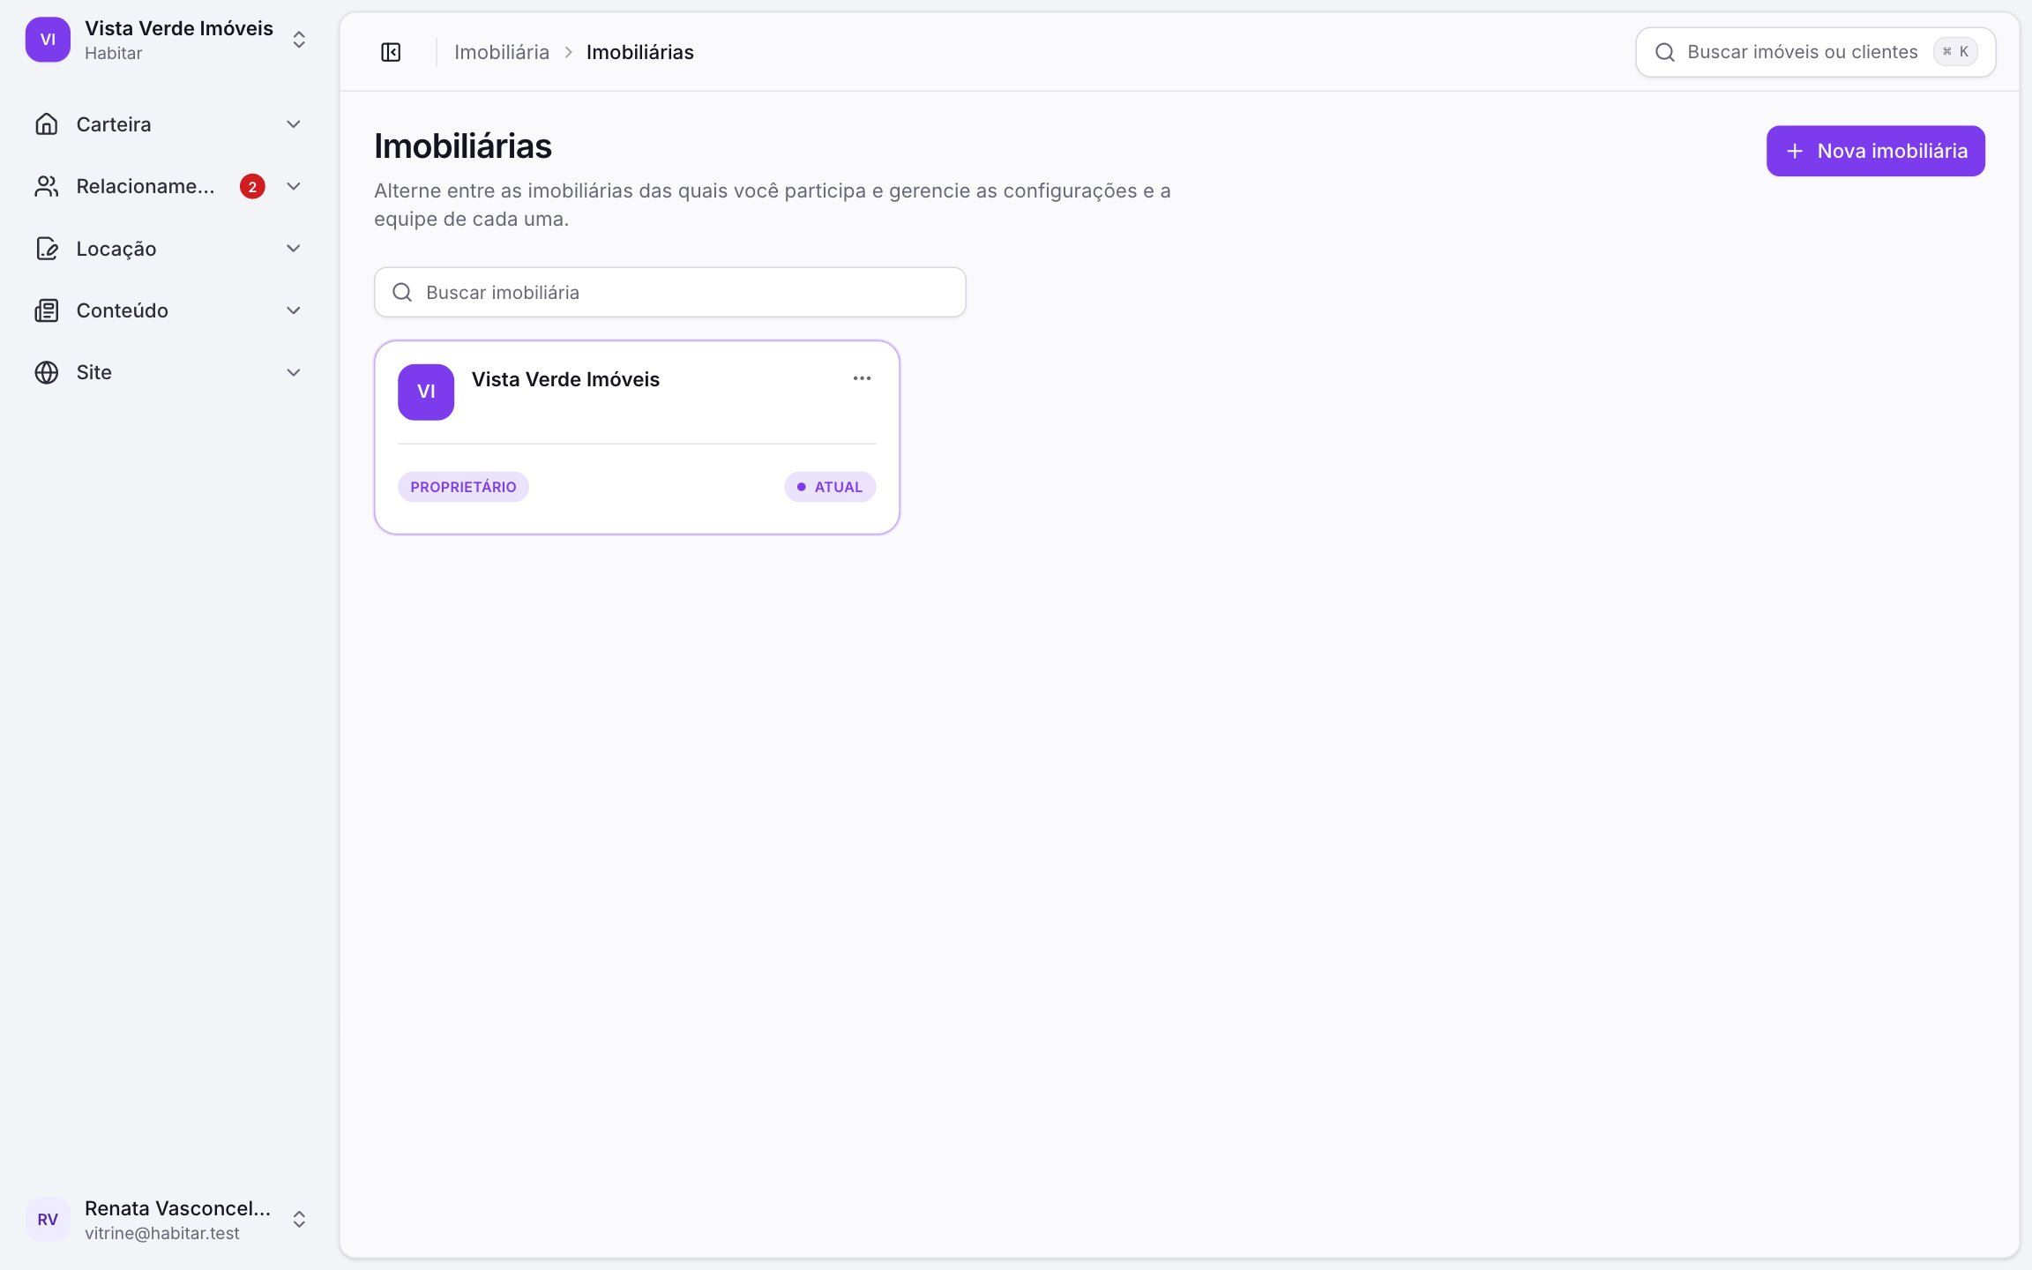Collapse the sidebar with the panel icon

click(x=391, y=52)
